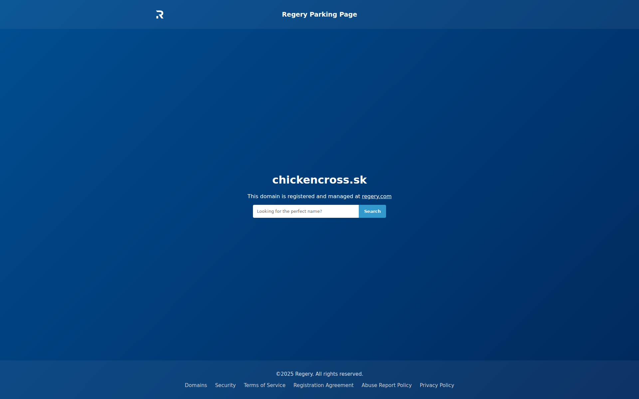Open the regery.com link

tap(376, 197)
